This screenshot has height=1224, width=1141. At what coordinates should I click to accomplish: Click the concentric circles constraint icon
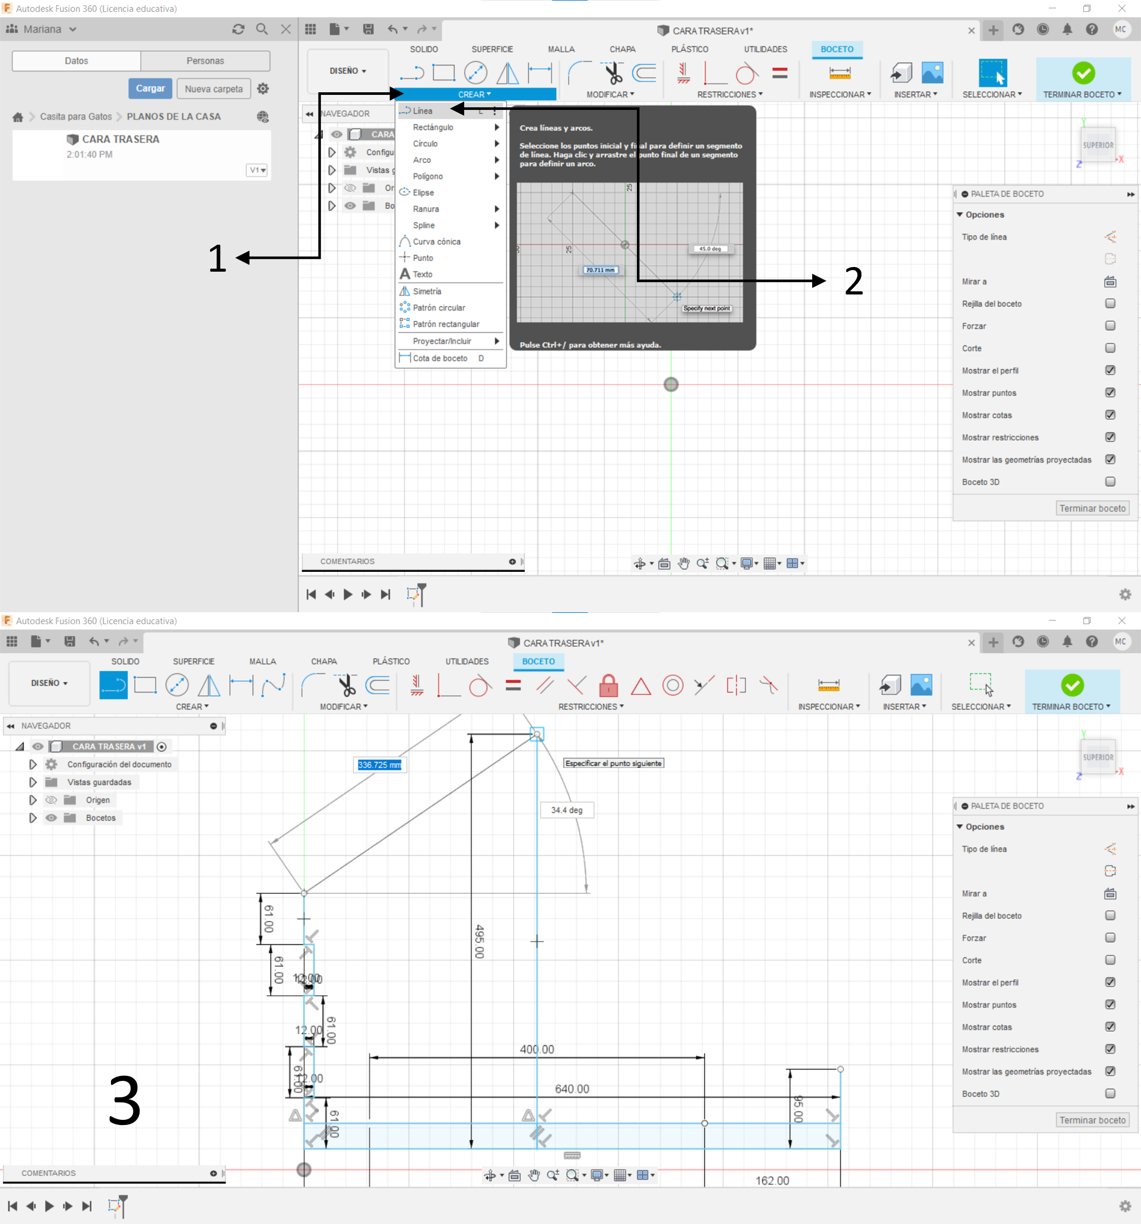(672, 685)
